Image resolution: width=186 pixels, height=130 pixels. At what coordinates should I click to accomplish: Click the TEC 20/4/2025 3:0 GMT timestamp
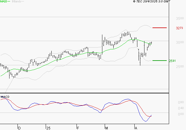tap(152, 1)
